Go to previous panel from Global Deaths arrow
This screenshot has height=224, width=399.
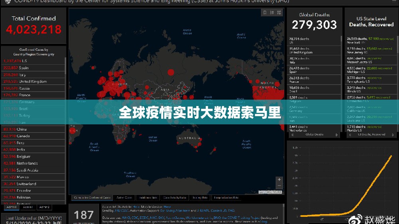click(x=292, y=135)
